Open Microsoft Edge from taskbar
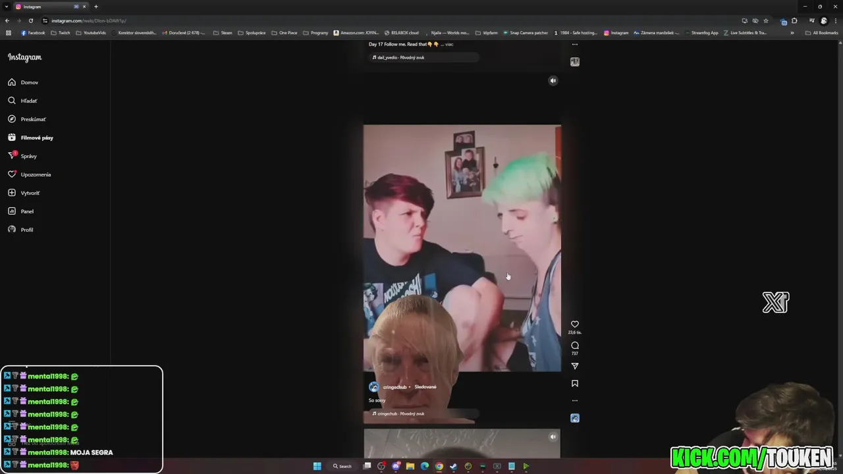The image size is (843, 474). pyautogui.click(x=425, y=466)
